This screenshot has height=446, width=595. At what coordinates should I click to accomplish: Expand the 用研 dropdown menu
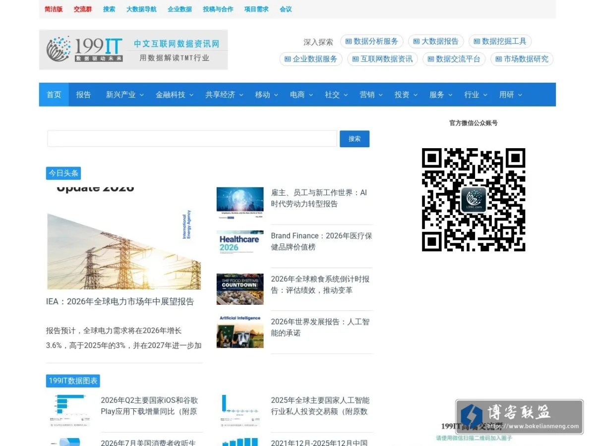click(511, 95)
